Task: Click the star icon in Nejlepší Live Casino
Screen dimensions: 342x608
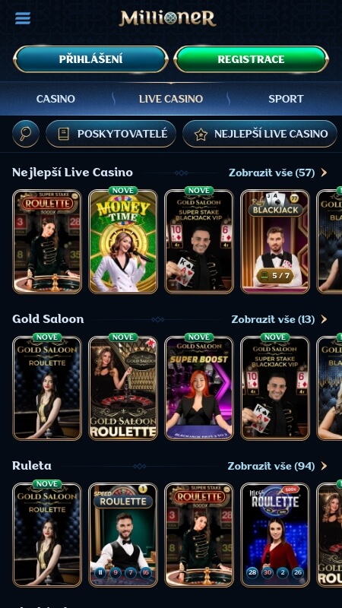Action: click(201, 135)
